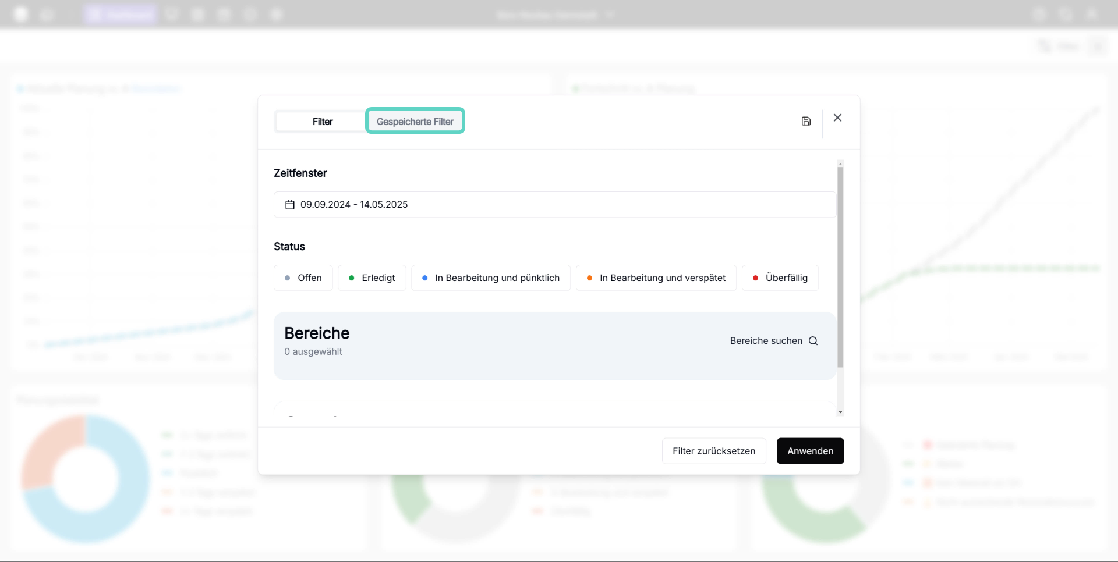The height and width of the screenshot is (562, 1118).
Task: Close the filter dialog with the X
Action: click(837, 118)
